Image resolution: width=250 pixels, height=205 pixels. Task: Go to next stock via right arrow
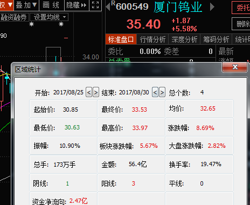tap(212, 7)
